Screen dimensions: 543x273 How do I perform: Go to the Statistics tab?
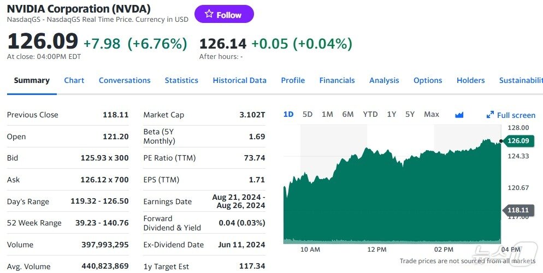(x=181, y=80)
